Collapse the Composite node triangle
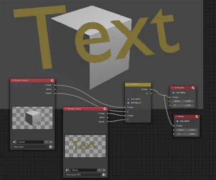This screenshot has height=180, width=216. pos(172,88)
